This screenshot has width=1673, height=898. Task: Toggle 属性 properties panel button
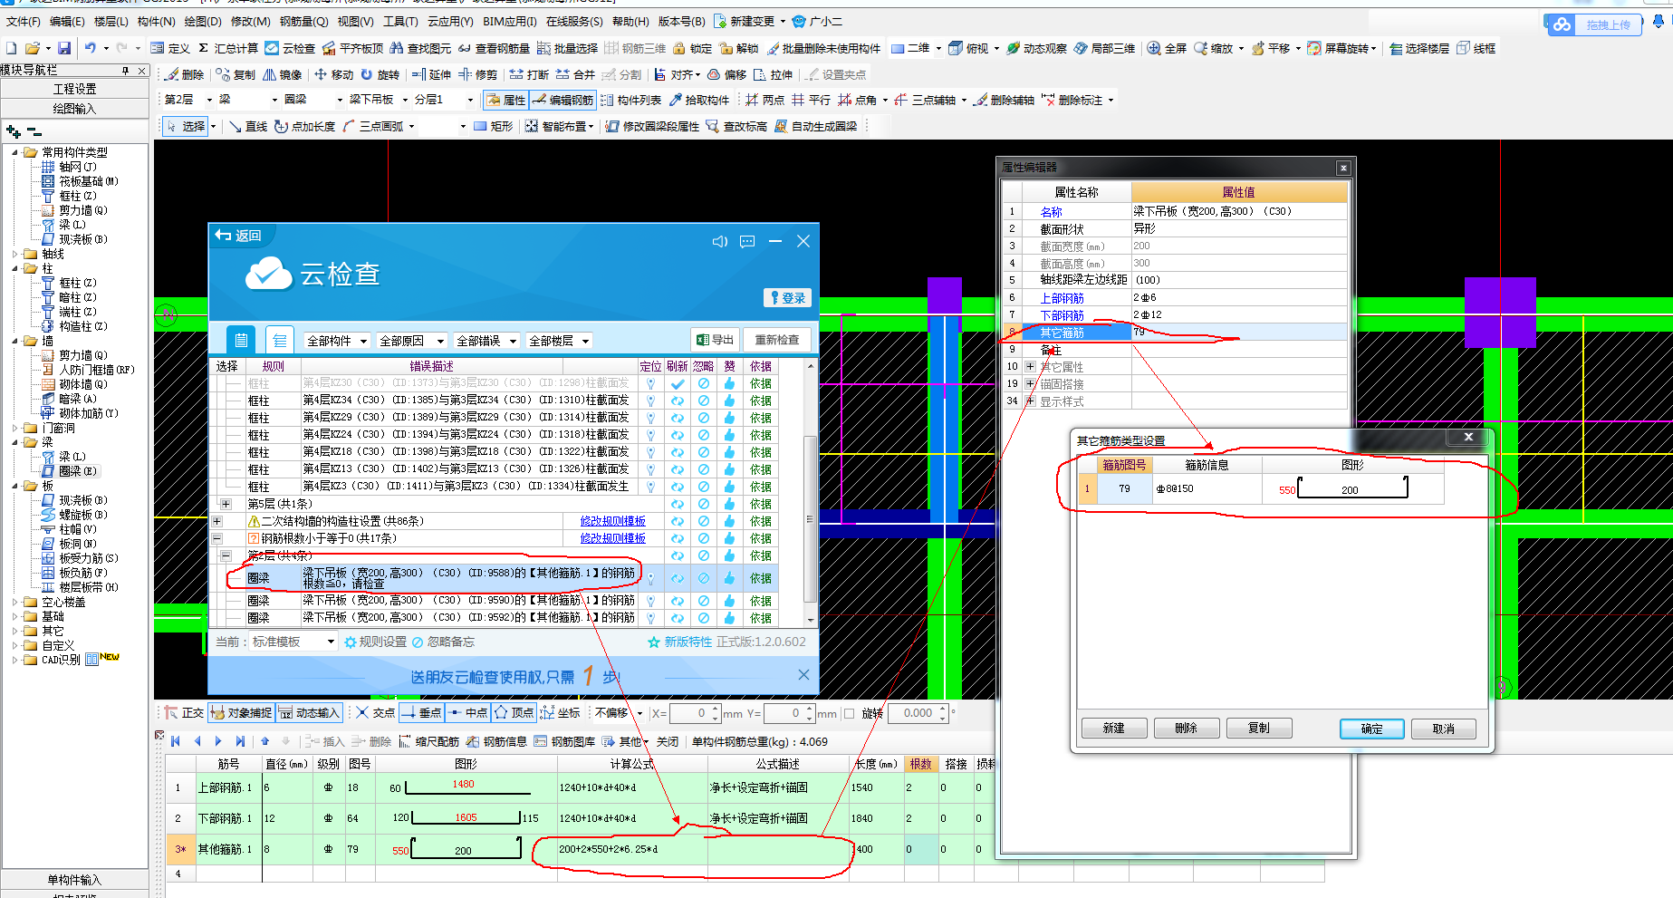click(505, 100)
